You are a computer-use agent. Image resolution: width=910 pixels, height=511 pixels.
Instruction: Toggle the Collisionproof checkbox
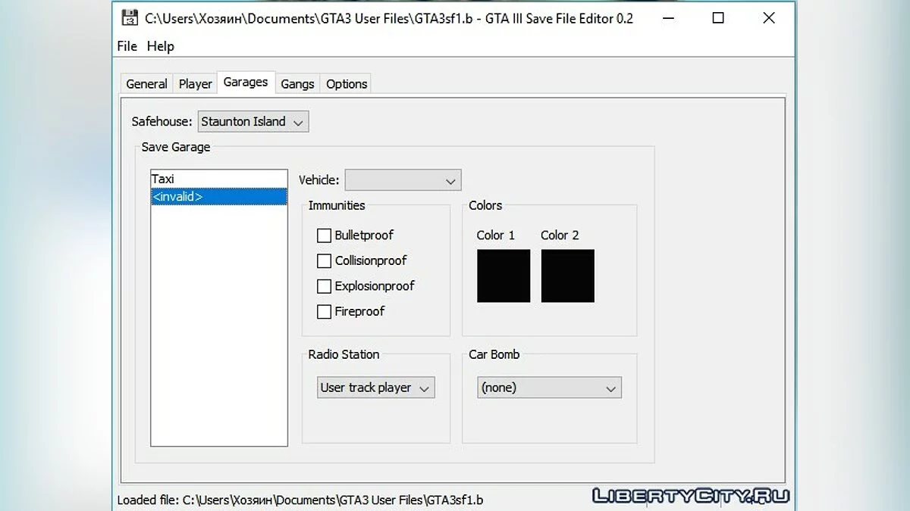point(324,261)
